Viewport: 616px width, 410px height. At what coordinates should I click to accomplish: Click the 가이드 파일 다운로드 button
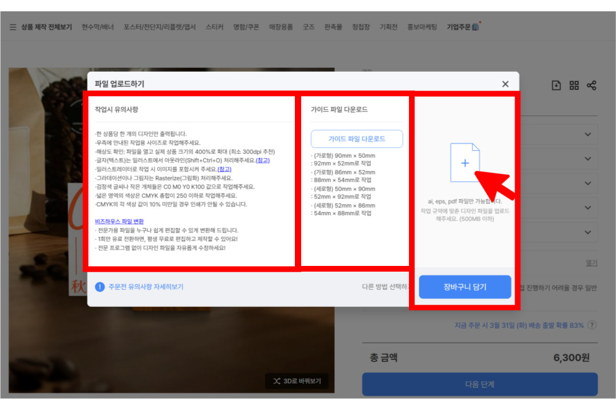click(x=356, y=139)
